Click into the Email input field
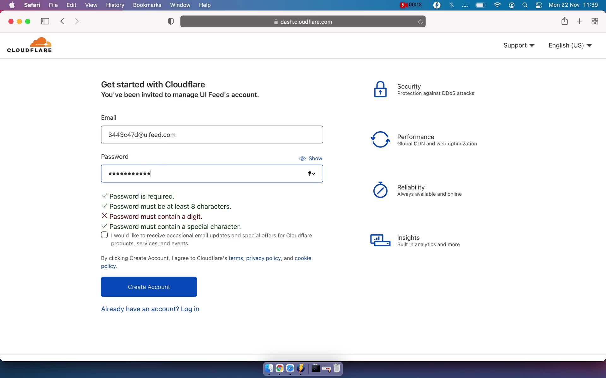606x378 pixels. 212,135
